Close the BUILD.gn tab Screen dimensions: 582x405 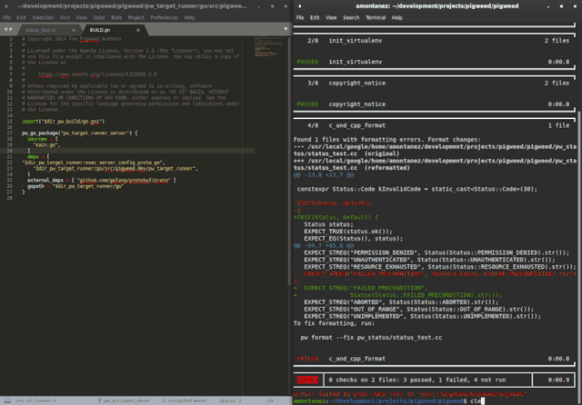coord(138,30)
